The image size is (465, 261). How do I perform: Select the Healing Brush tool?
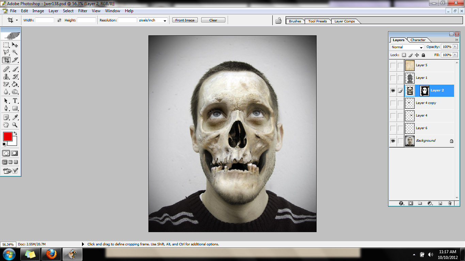click(6, 69)
